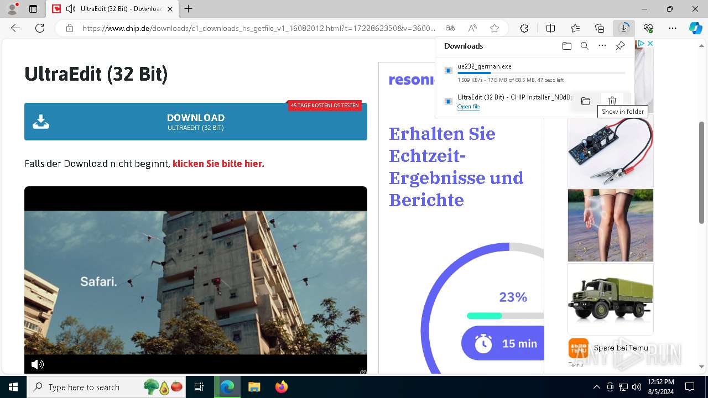
Task: Open the circuit board ad image
Action: click(611, 151)
